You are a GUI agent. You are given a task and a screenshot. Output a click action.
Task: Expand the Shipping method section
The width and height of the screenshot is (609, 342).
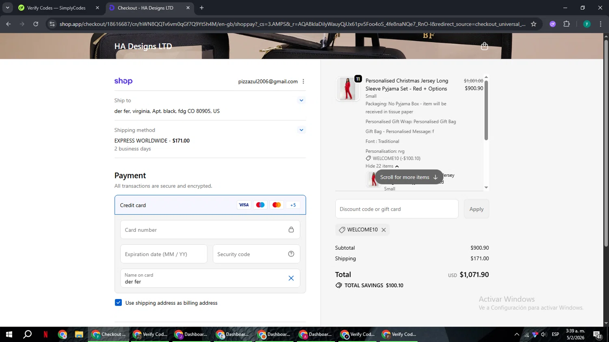pyautogui.click(x=301, y=130)
